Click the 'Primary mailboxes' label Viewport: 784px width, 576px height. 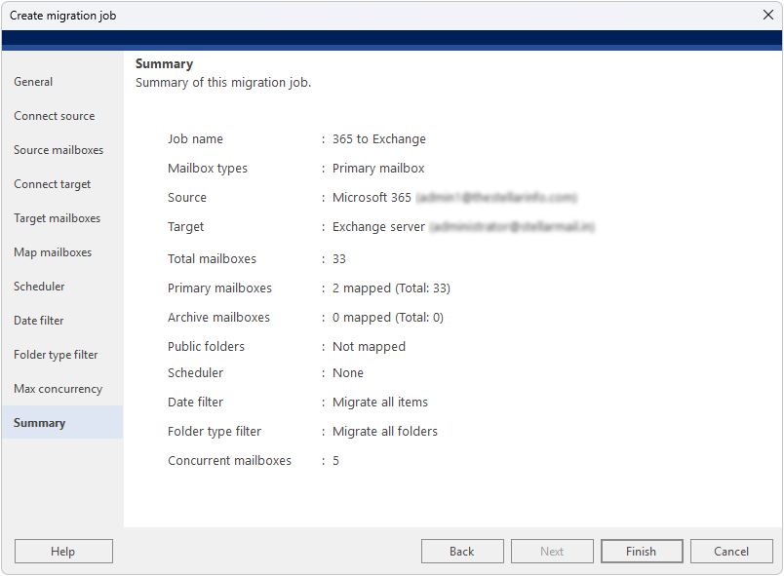point(219,288)
